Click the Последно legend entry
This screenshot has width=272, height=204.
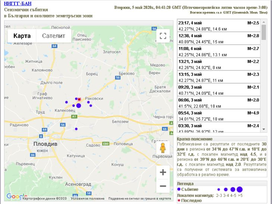tap(189, 201)
